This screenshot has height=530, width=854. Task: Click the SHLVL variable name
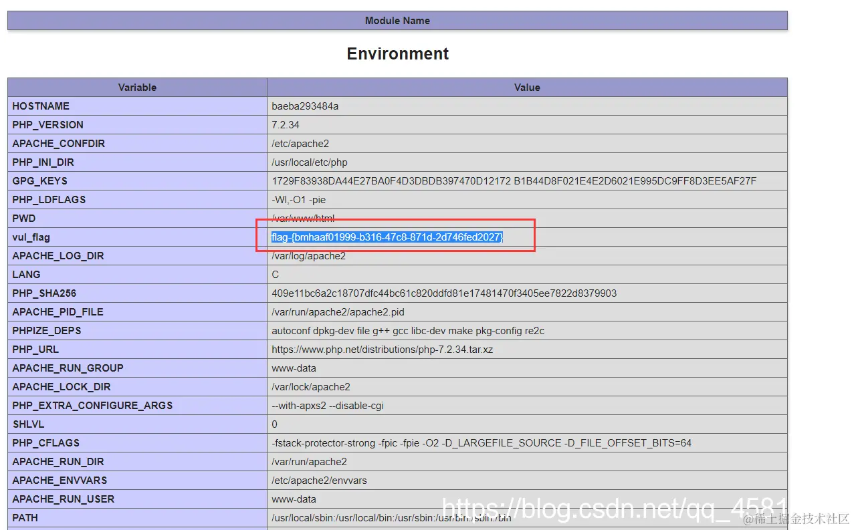[27, 424]
